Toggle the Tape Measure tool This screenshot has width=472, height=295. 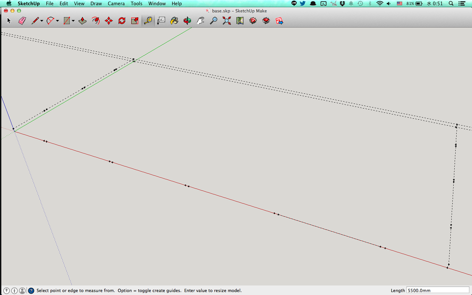click(148, 21)
